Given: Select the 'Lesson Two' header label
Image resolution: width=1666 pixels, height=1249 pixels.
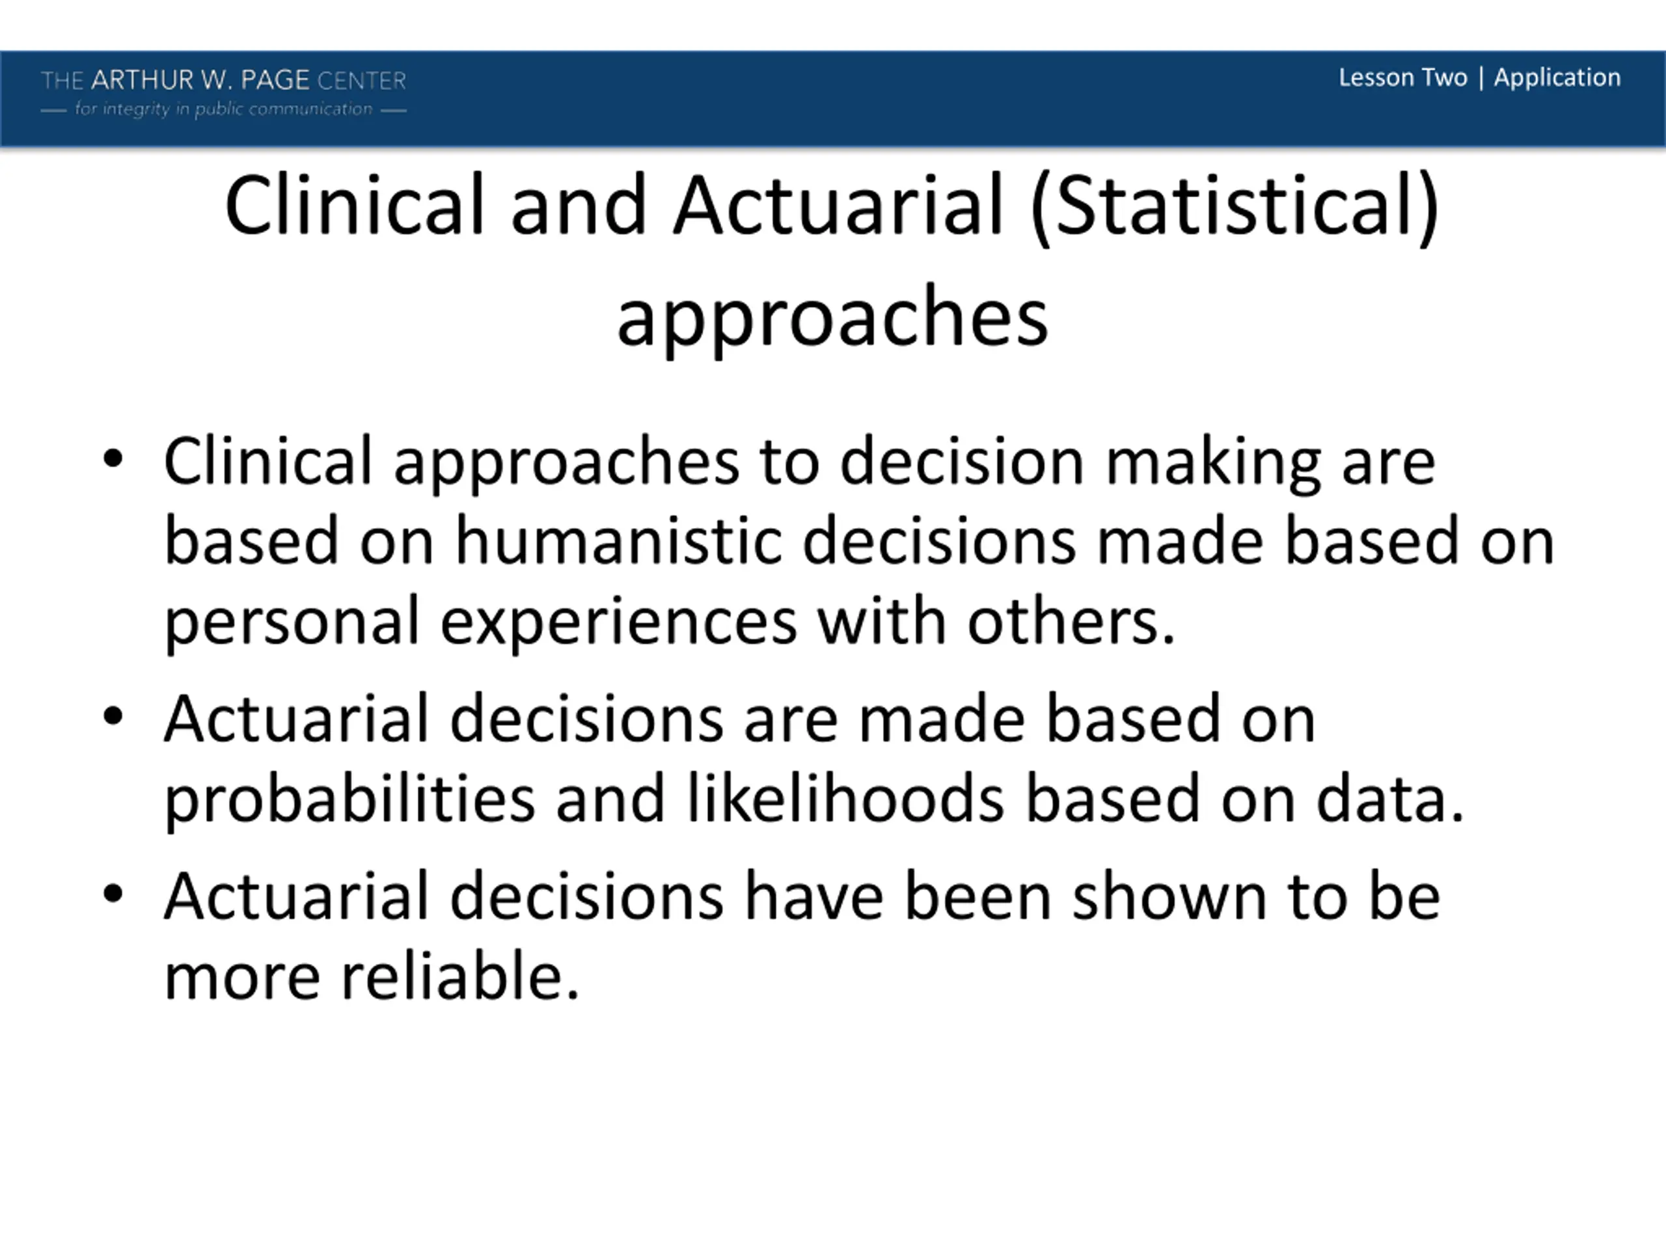Looking at the screenshot, I should (x=1403, y=77).
